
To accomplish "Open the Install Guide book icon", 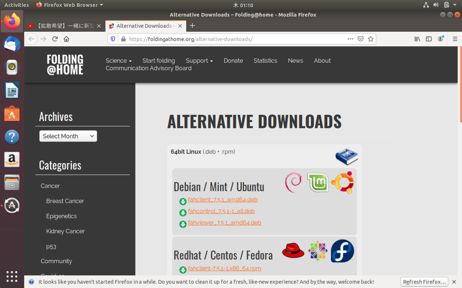I will coord(346,156).
